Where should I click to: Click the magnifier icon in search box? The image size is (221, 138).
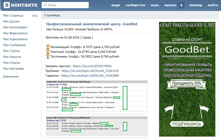point(45,5)
